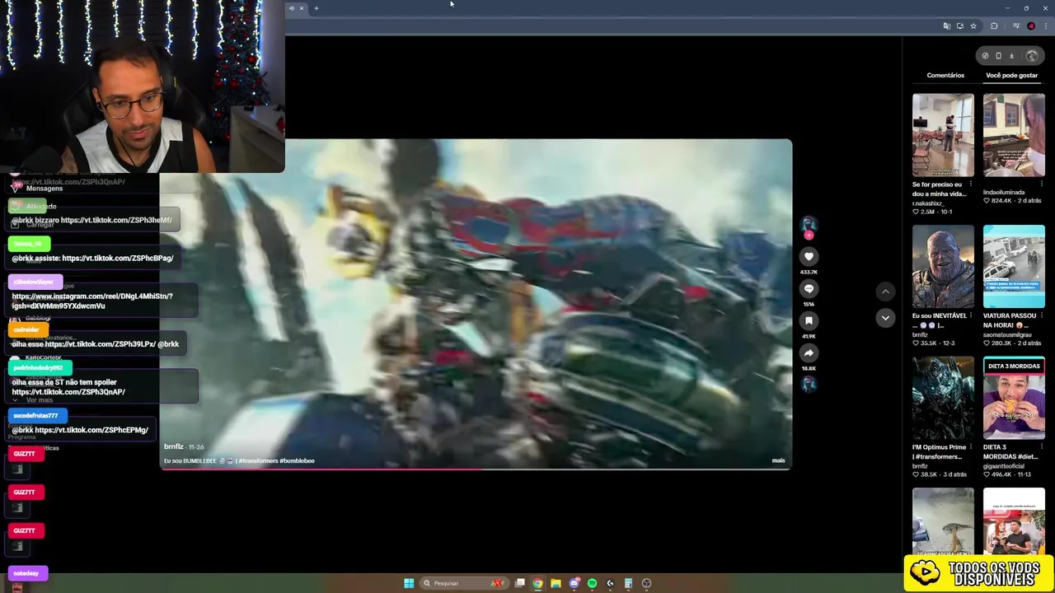Open the r.nakashix_ author link
1055x593 pixels.
click(928, 203)
